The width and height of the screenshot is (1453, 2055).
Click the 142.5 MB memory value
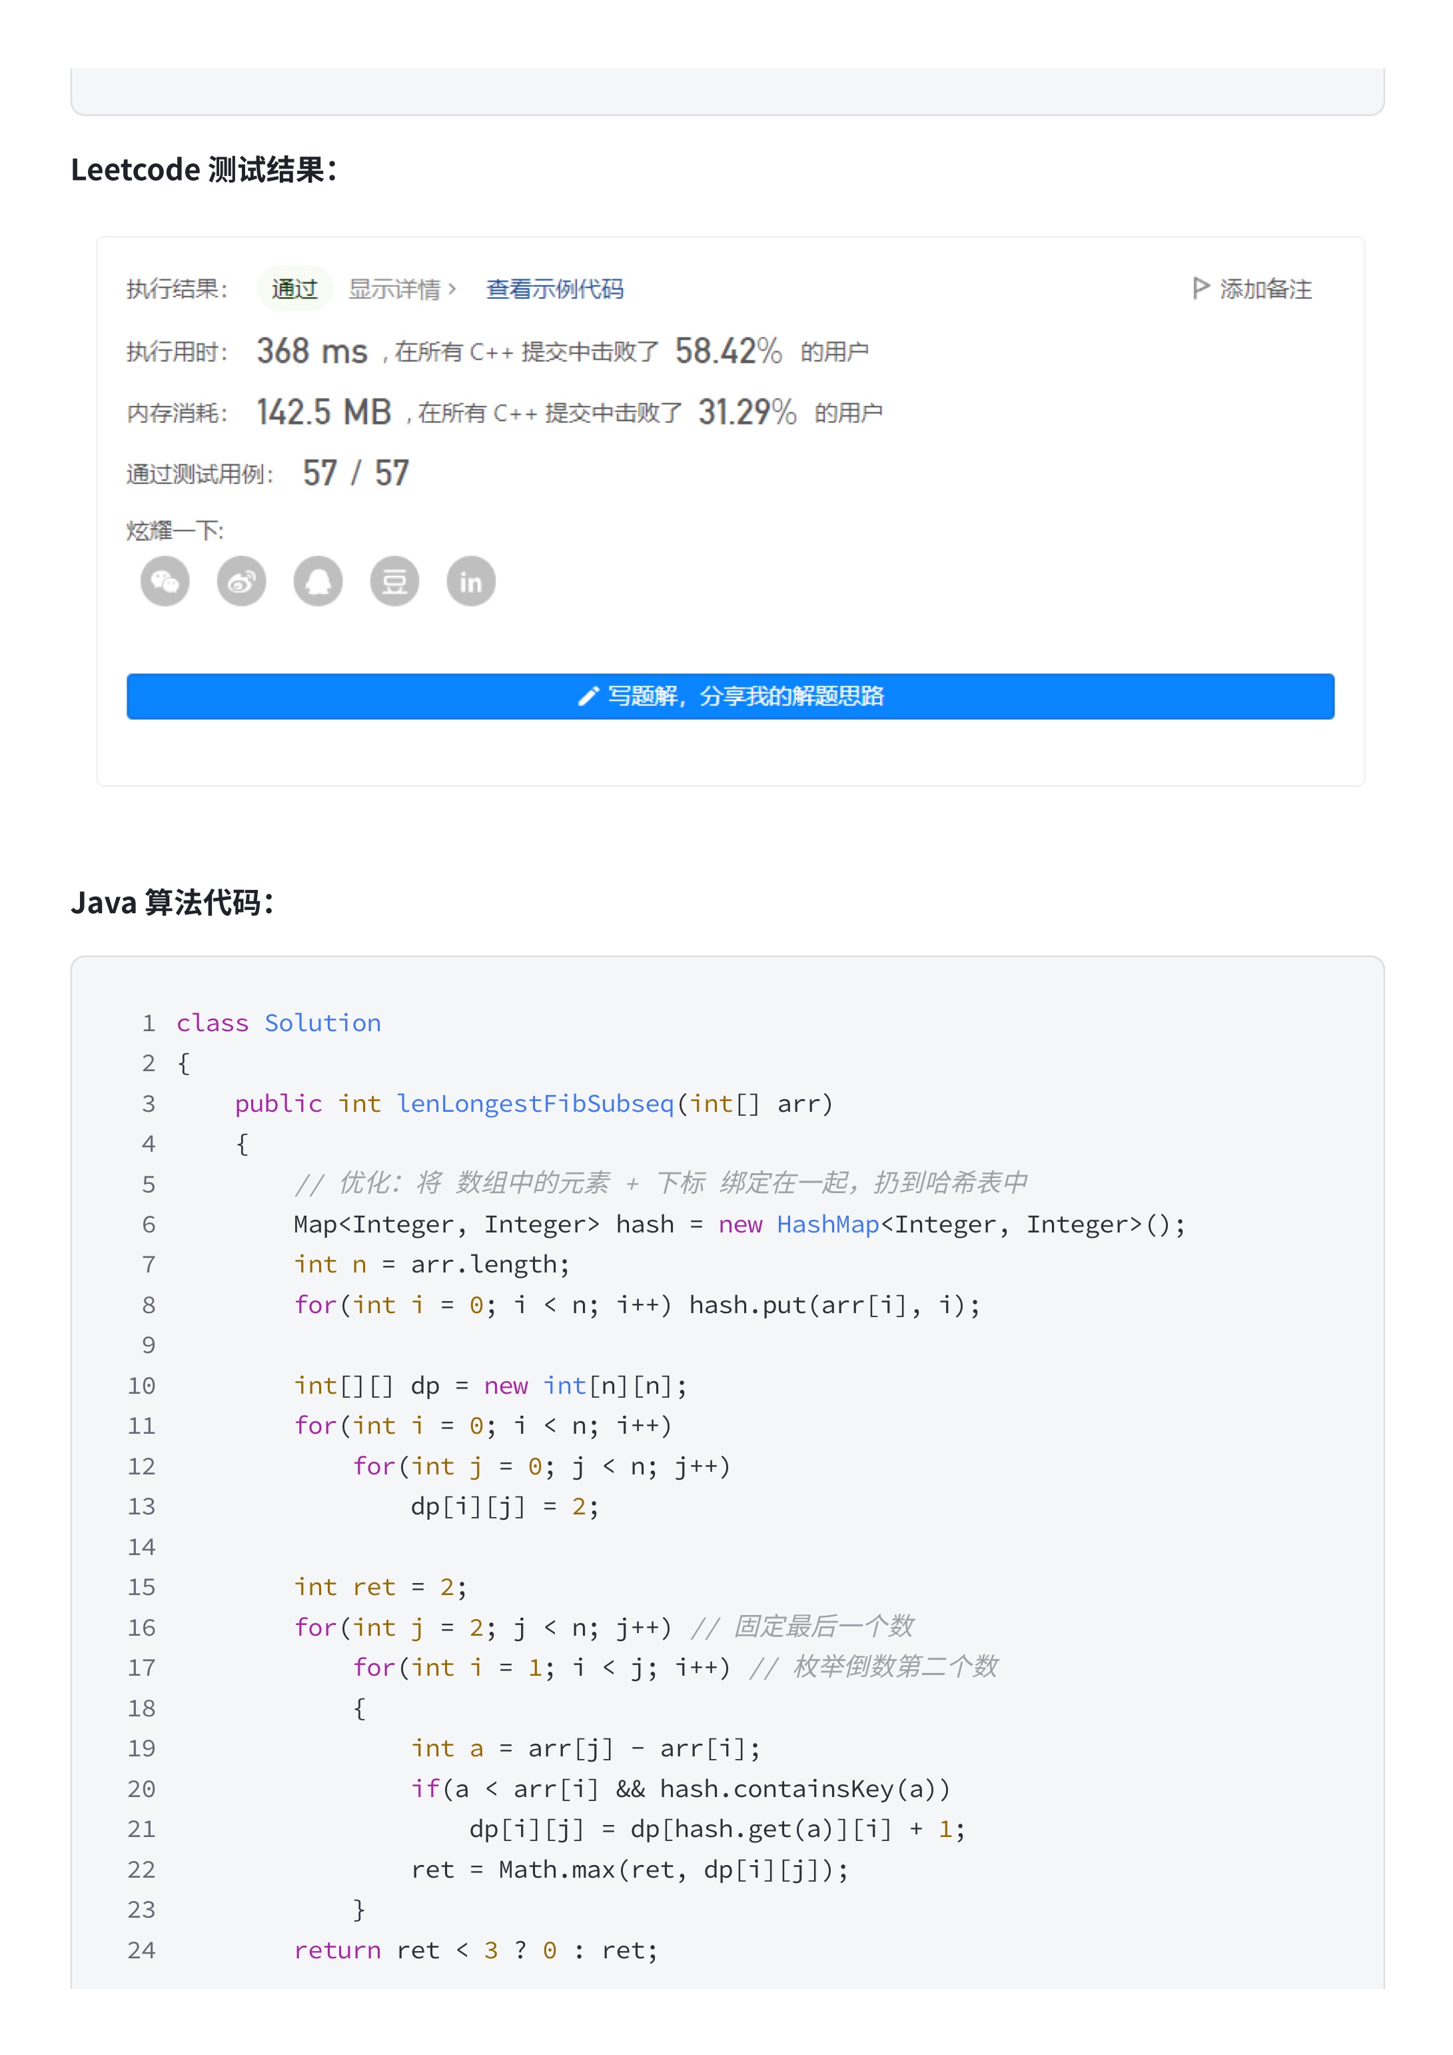point(324,413)
